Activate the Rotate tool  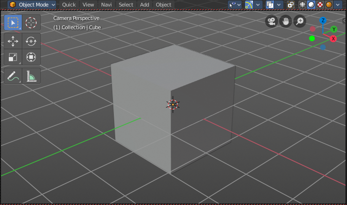(x=31, y=41)
